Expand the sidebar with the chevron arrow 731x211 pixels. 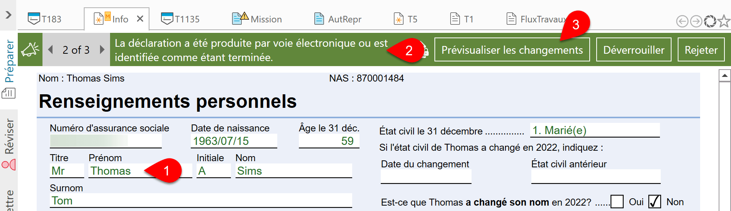click(x=8, y=15)
